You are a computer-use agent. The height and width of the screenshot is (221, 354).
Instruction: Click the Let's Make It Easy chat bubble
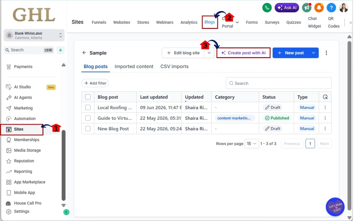(335, 207)
